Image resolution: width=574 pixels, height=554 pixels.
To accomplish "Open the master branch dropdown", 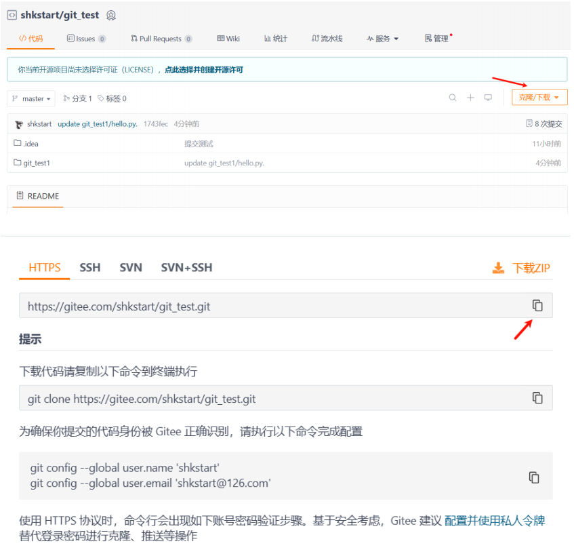I will [x=31, y=98].
